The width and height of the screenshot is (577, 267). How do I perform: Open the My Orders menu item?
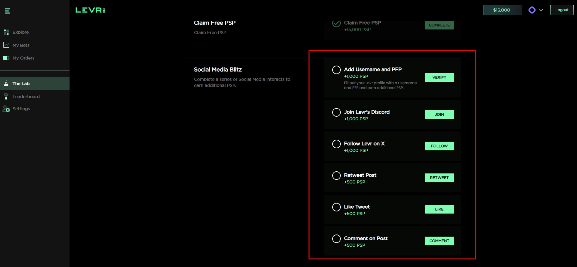tap(23, 58)
